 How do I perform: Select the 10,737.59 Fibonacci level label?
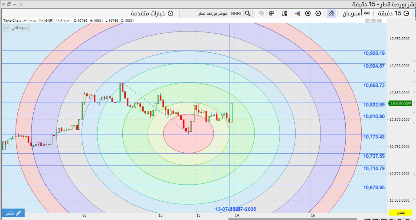click(x=374, y=156)
